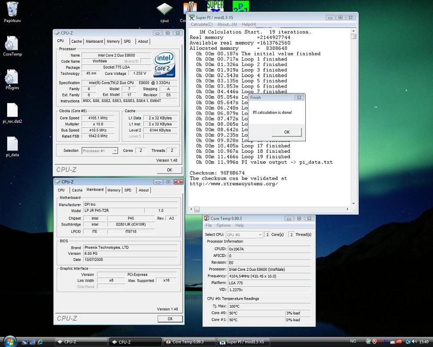Screen dimensions: 433x347
Task: Click the Core Temp title bar icon
Action: (x=206, y=218)
